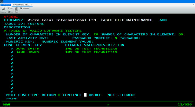195x107 pixels.
Task: Click the Disconnect icon in toolbar
Action: pyautogui.click(x=3, y=9)
